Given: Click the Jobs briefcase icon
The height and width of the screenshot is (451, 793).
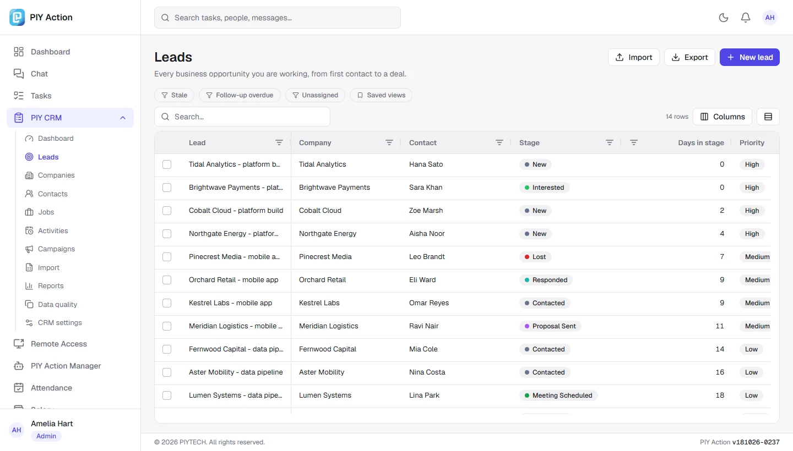Looking at the screenshot, I should (x=29, y=212).
